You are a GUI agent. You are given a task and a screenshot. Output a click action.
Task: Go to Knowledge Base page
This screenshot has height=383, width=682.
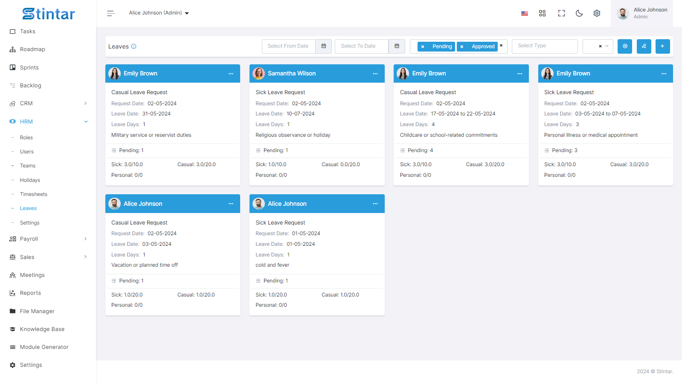tap(42, 329)
